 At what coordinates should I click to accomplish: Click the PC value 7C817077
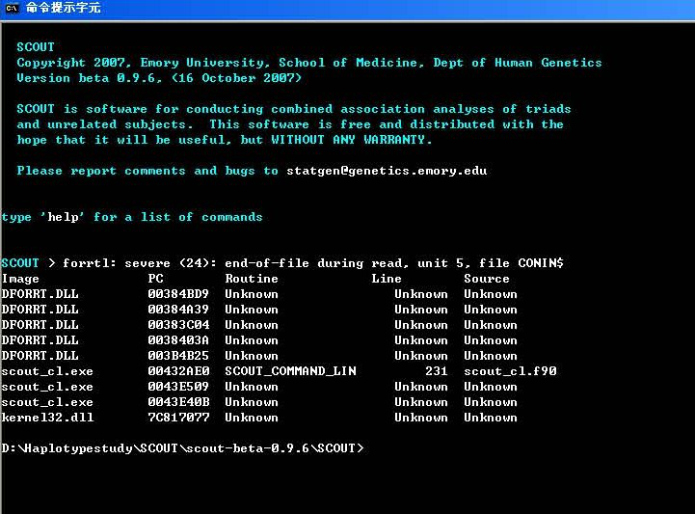point(178,418)
